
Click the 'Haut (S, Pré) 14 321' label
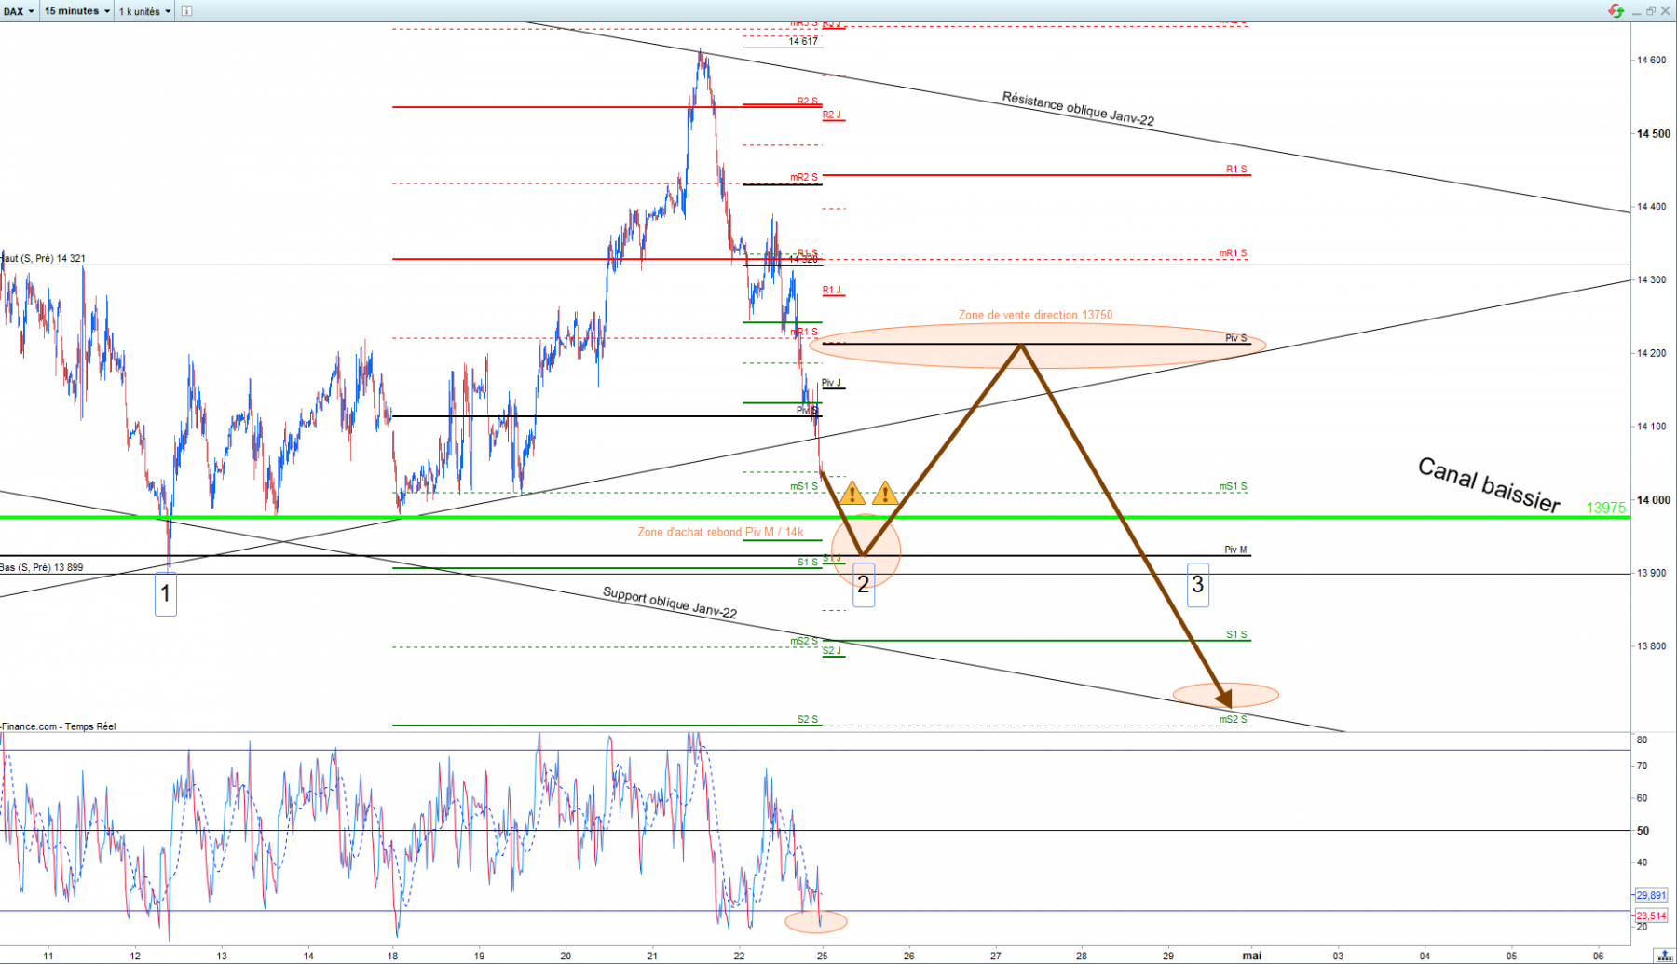click(43, 258)
